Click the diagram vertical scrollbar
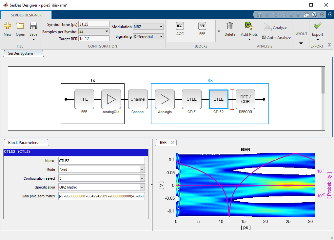 323,80
